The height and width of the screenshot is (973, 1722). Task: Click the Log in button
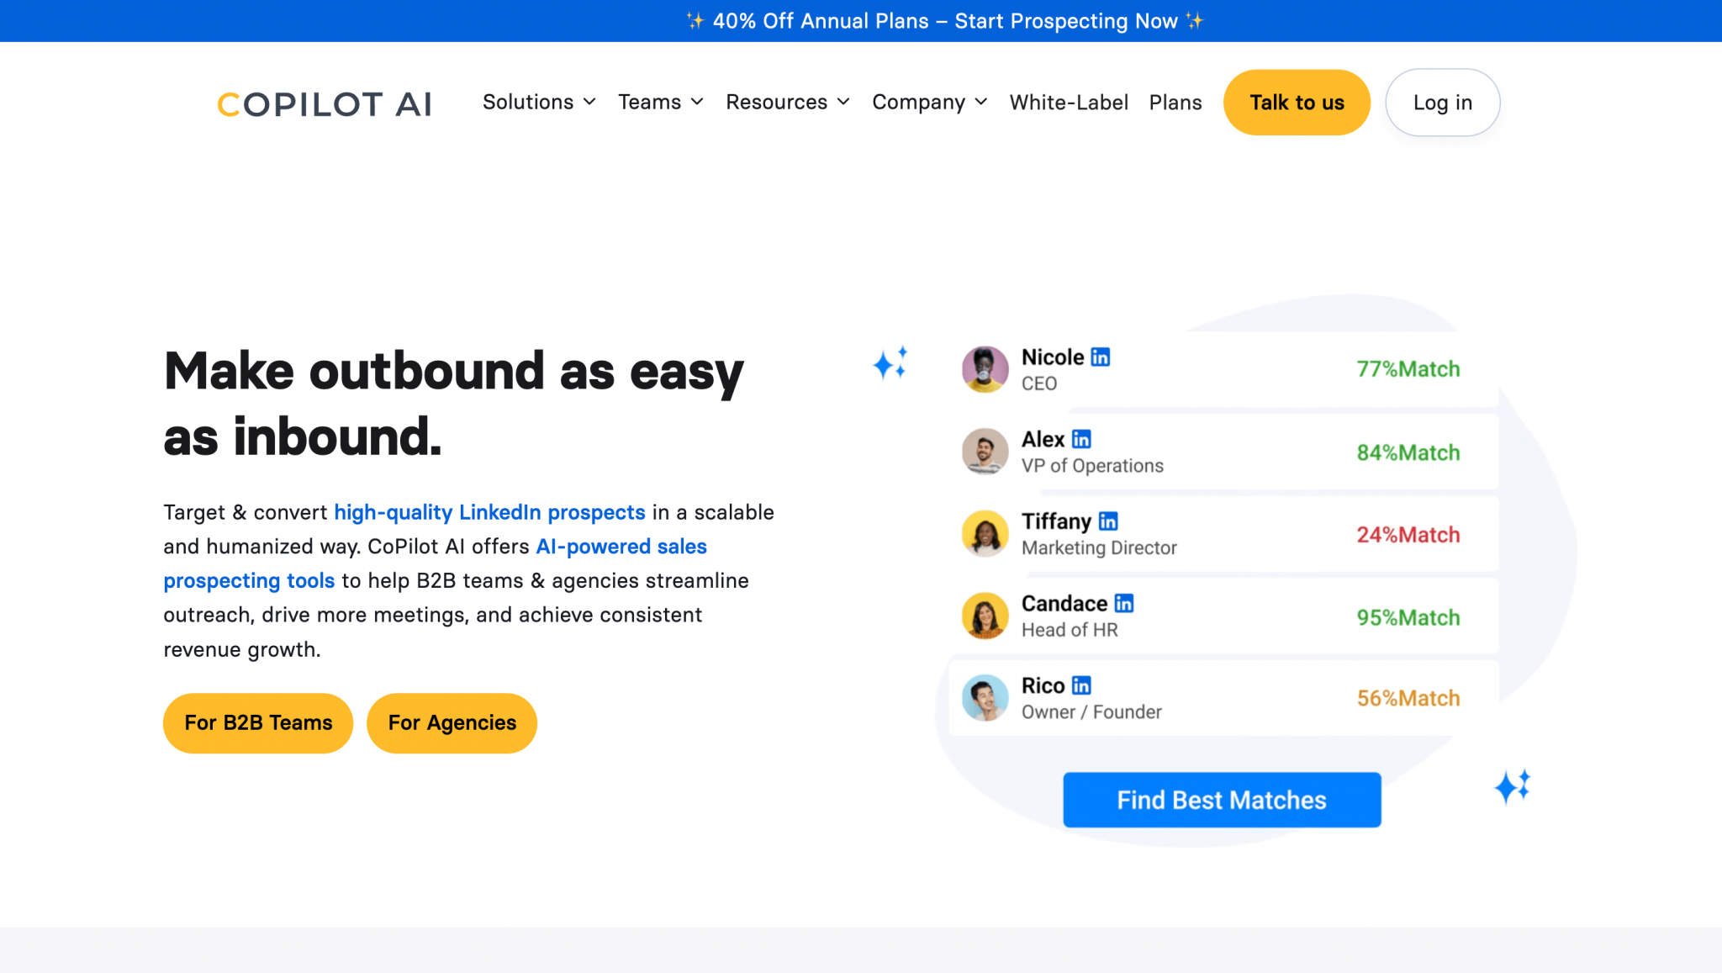(1442, 102)
